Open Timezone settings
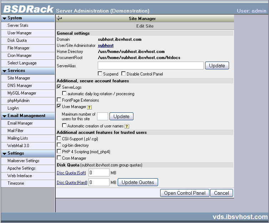269x223 pixels. pyautogui.click(x=28, y=183)
